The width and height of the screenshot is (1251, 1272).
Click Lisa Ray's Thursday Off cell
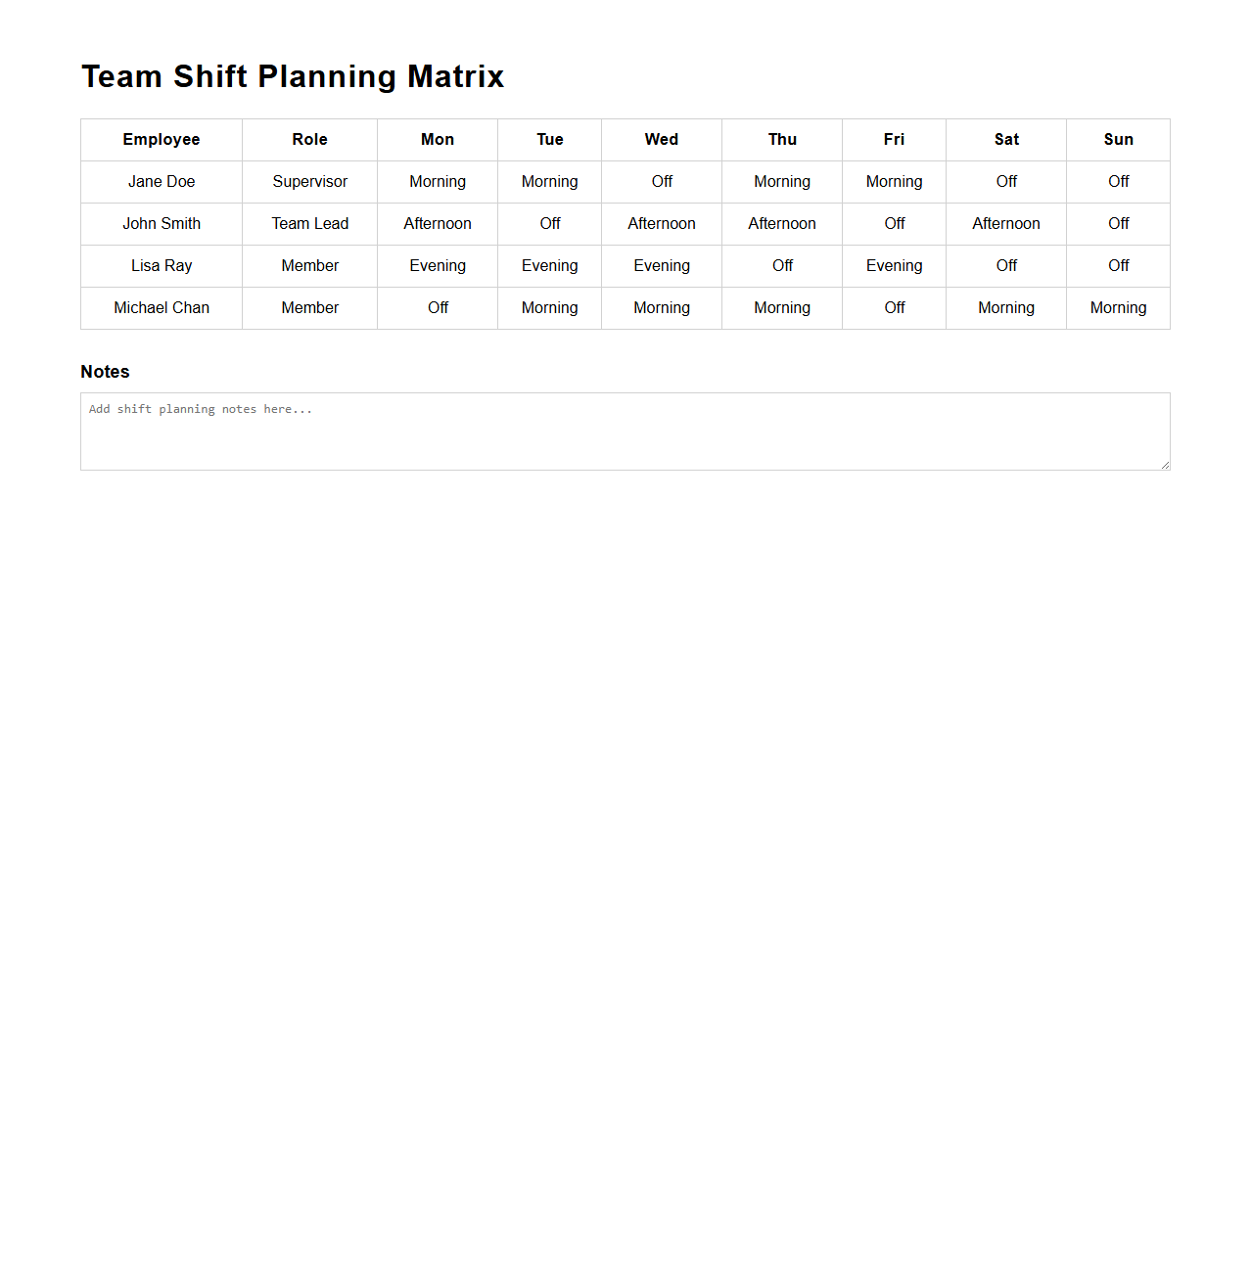781,266
